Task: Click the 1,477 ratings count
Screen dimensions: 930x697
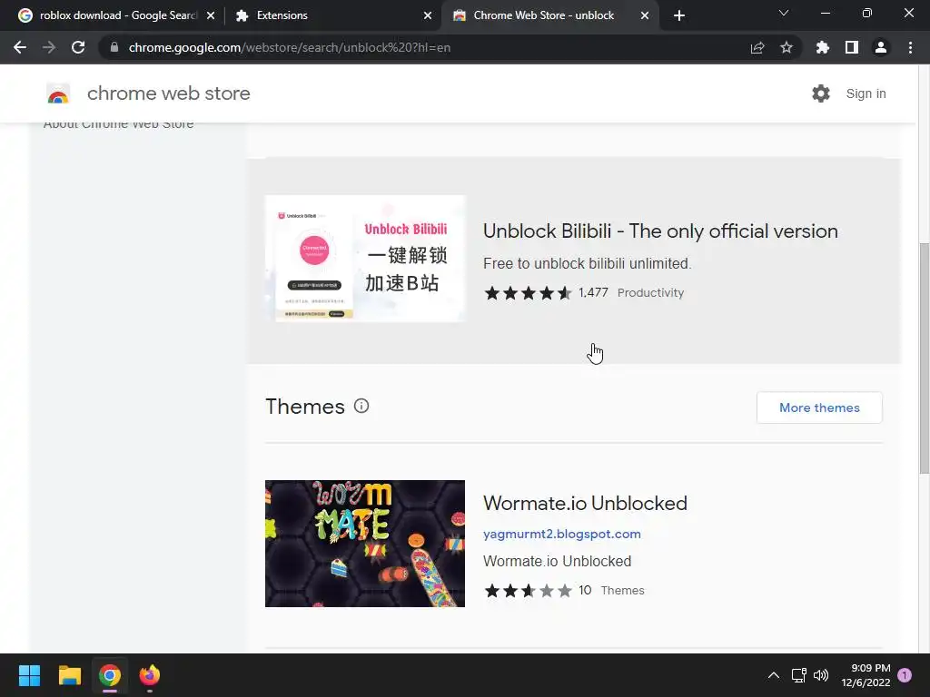Action: coord(593,293)
